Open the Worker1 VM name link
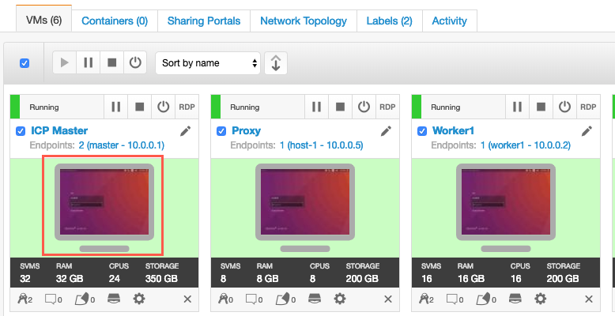Image resolution: width=615 pixels, height=316 pixels. [453, 130]
